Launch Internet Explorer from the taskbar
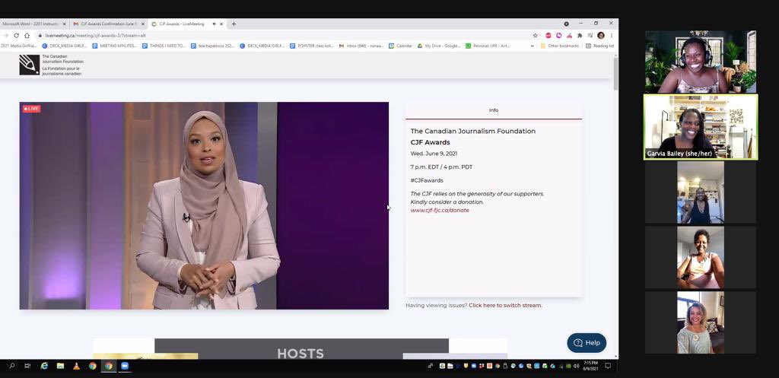 click(44, 366)
